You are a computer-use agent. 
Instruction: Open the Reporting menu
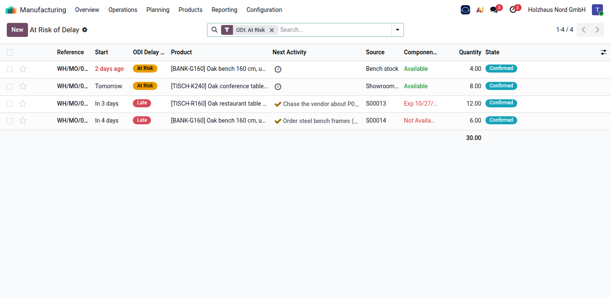click(x=224, y=10)
